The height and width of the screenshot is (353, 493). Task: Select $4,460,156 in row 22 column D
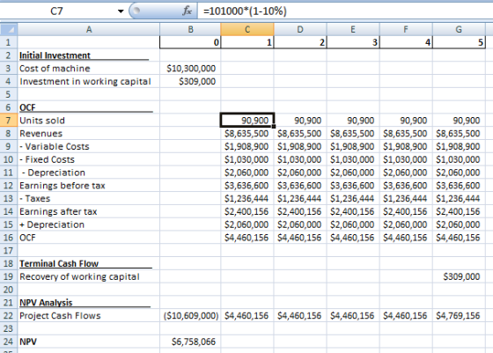tap(300, 315)
